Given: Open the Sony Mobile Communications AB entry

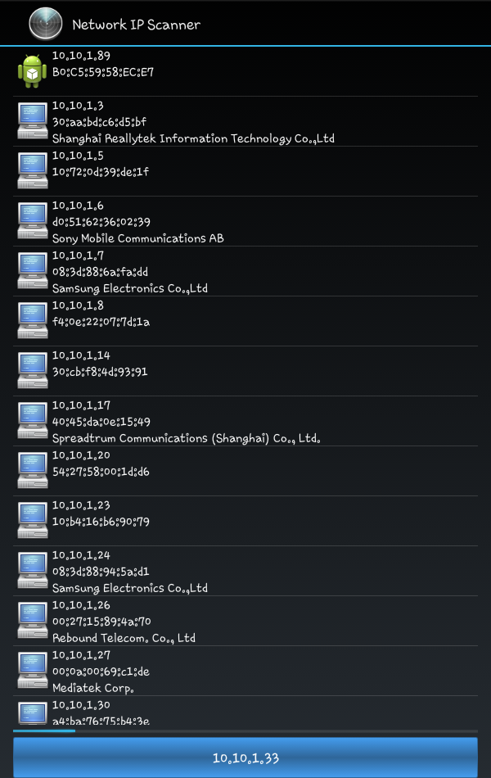Looking at the screenshot, I should coord(245,221).
